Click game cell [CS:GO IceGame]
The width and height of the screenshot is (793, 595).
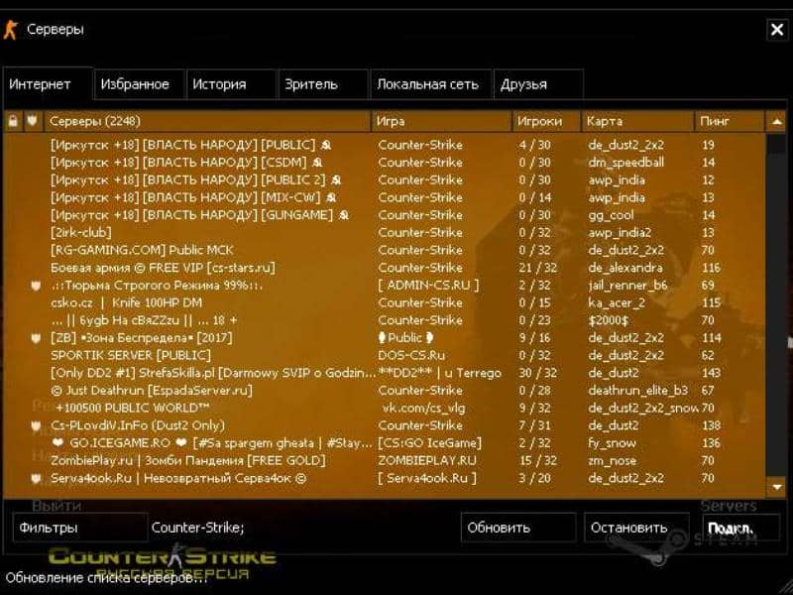point(429,443)
